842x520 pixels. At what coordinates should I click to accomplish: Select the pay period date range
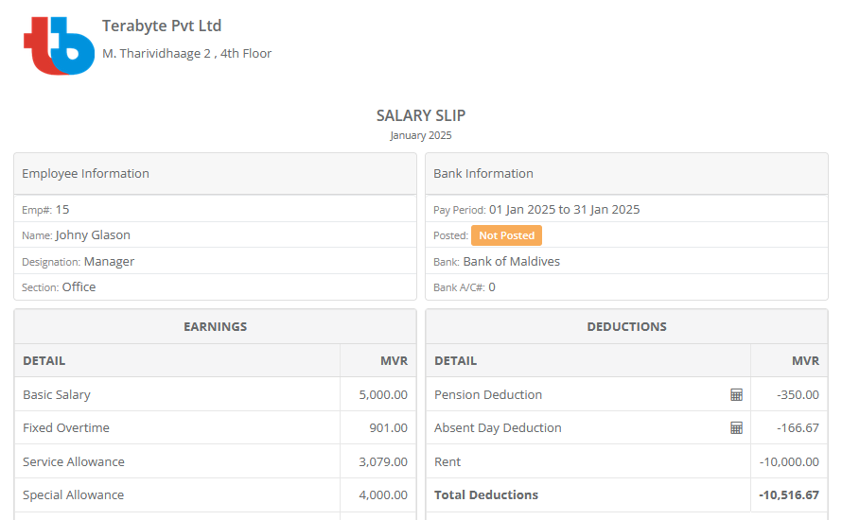[x=564, y=210]
